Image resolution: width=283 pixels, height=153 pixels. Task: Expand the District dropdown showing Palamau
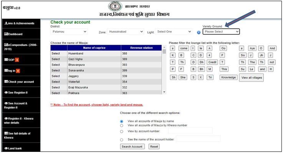(69, 32)
